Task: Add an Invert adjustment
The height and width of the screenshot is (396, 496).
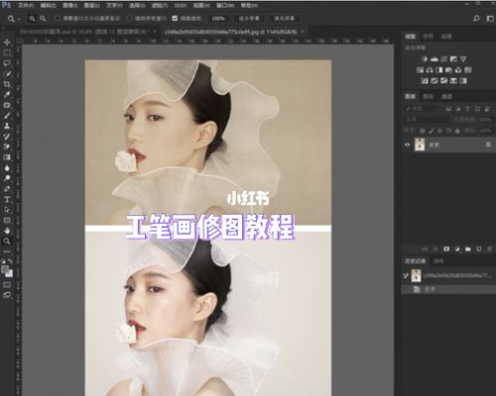Action: click(425, 81)
